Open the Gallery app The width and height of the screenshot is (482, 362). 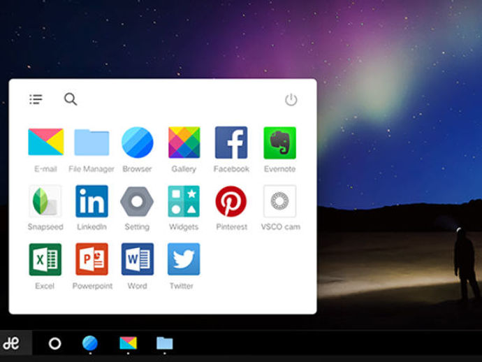pyautogui.click(x=184, y=143)
